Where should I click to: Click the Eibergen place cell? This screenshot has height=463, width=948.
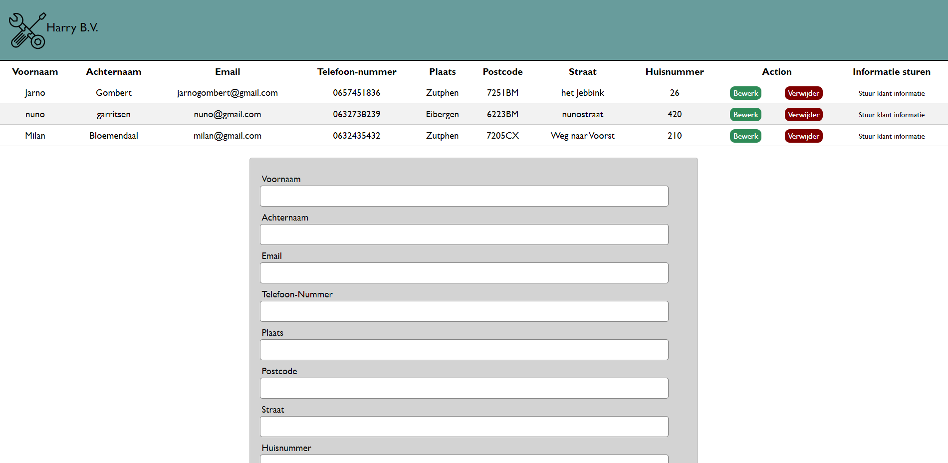tap(443, 114)
